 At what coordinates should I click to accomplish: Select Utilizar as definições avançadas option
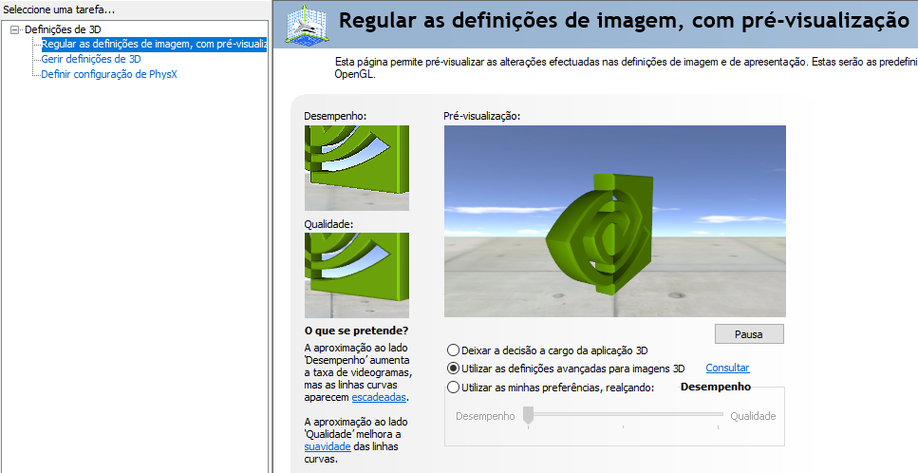[x=566, y=369]
